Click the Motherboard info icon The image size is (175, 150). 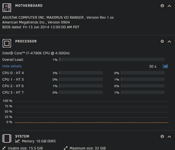coord(162,6)
